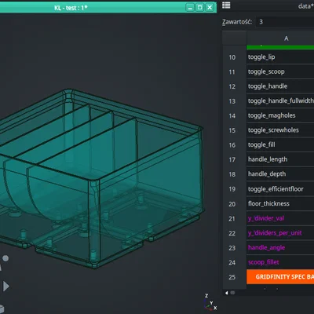Select the toggle_handle cell
Image resolution: width=314 pixels, height=314 pixels.
pyautogui.click(x=280, y=86)
